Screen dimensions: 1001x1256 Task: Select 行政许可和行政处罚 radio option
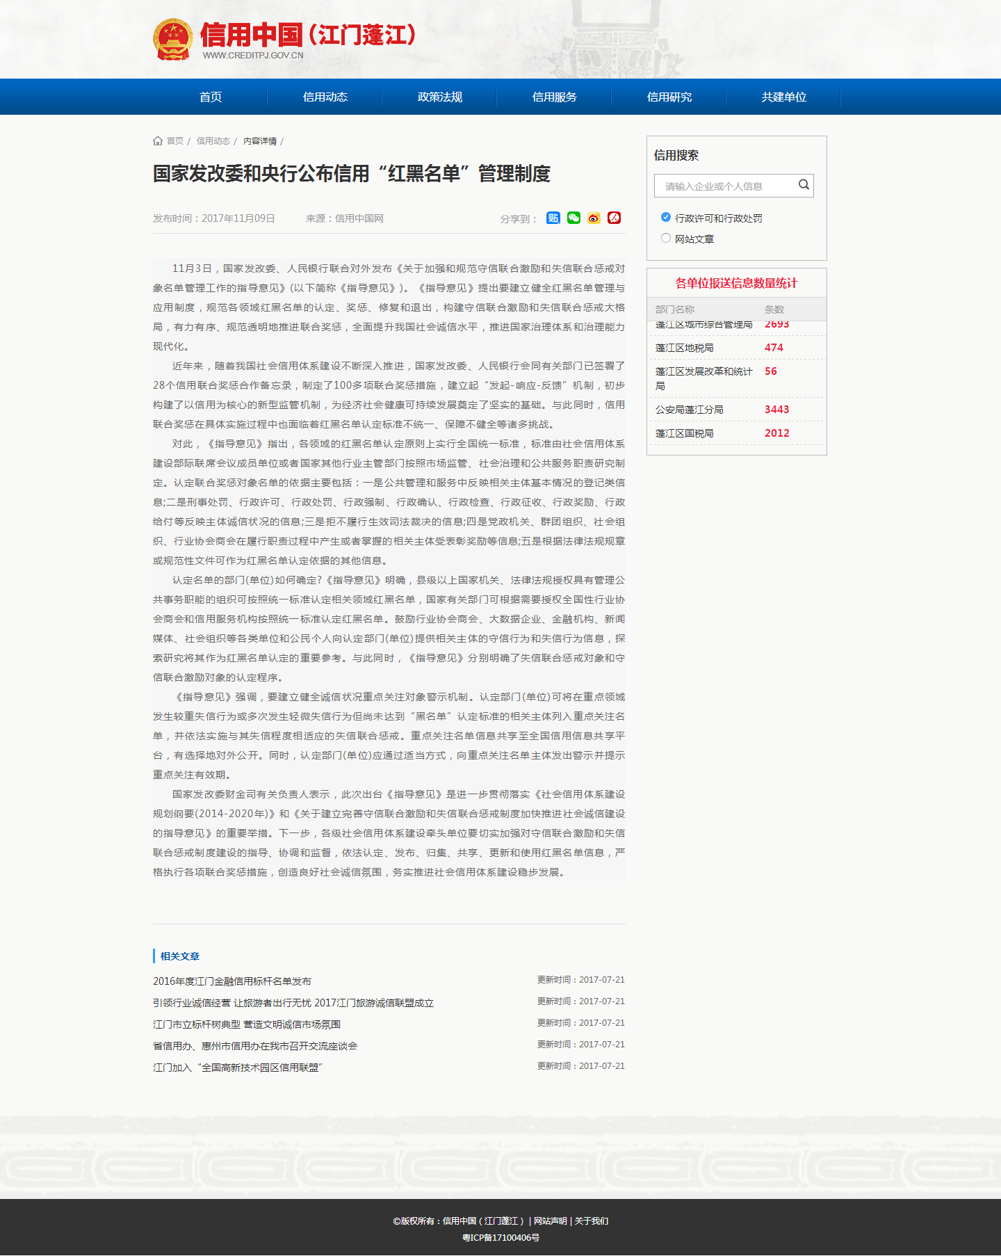tap(666, 218)
